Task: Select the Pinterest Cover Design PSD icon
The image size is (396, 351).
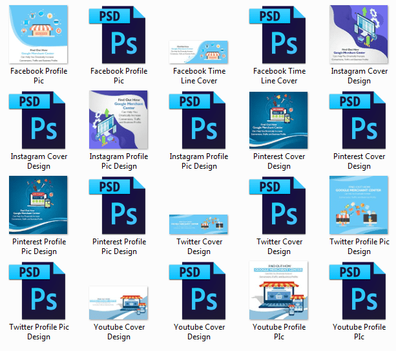Action: pyautogui.click(x=359, y=120)
